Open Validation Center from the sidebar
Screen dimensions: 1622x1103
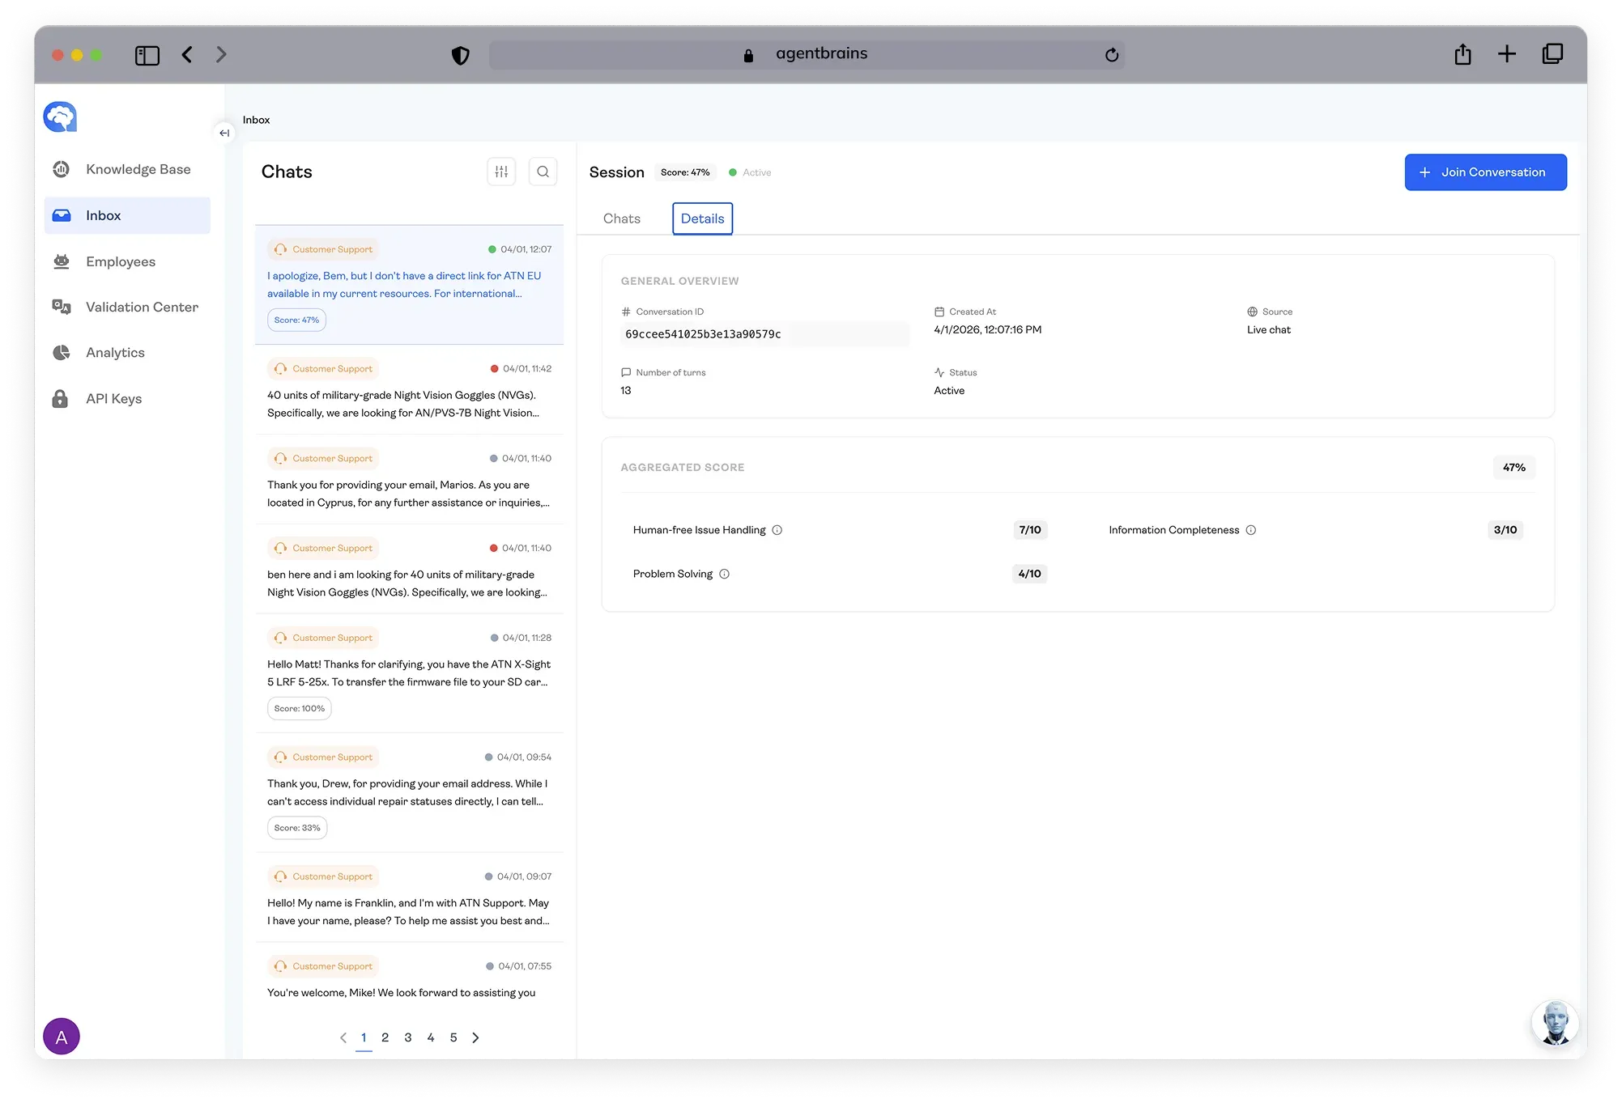click(x=142, y=307)
